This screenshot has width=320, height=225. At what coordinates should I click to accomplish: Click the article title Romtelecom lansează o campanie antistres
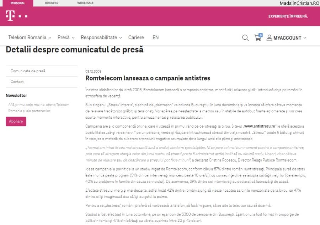(148, 78)
